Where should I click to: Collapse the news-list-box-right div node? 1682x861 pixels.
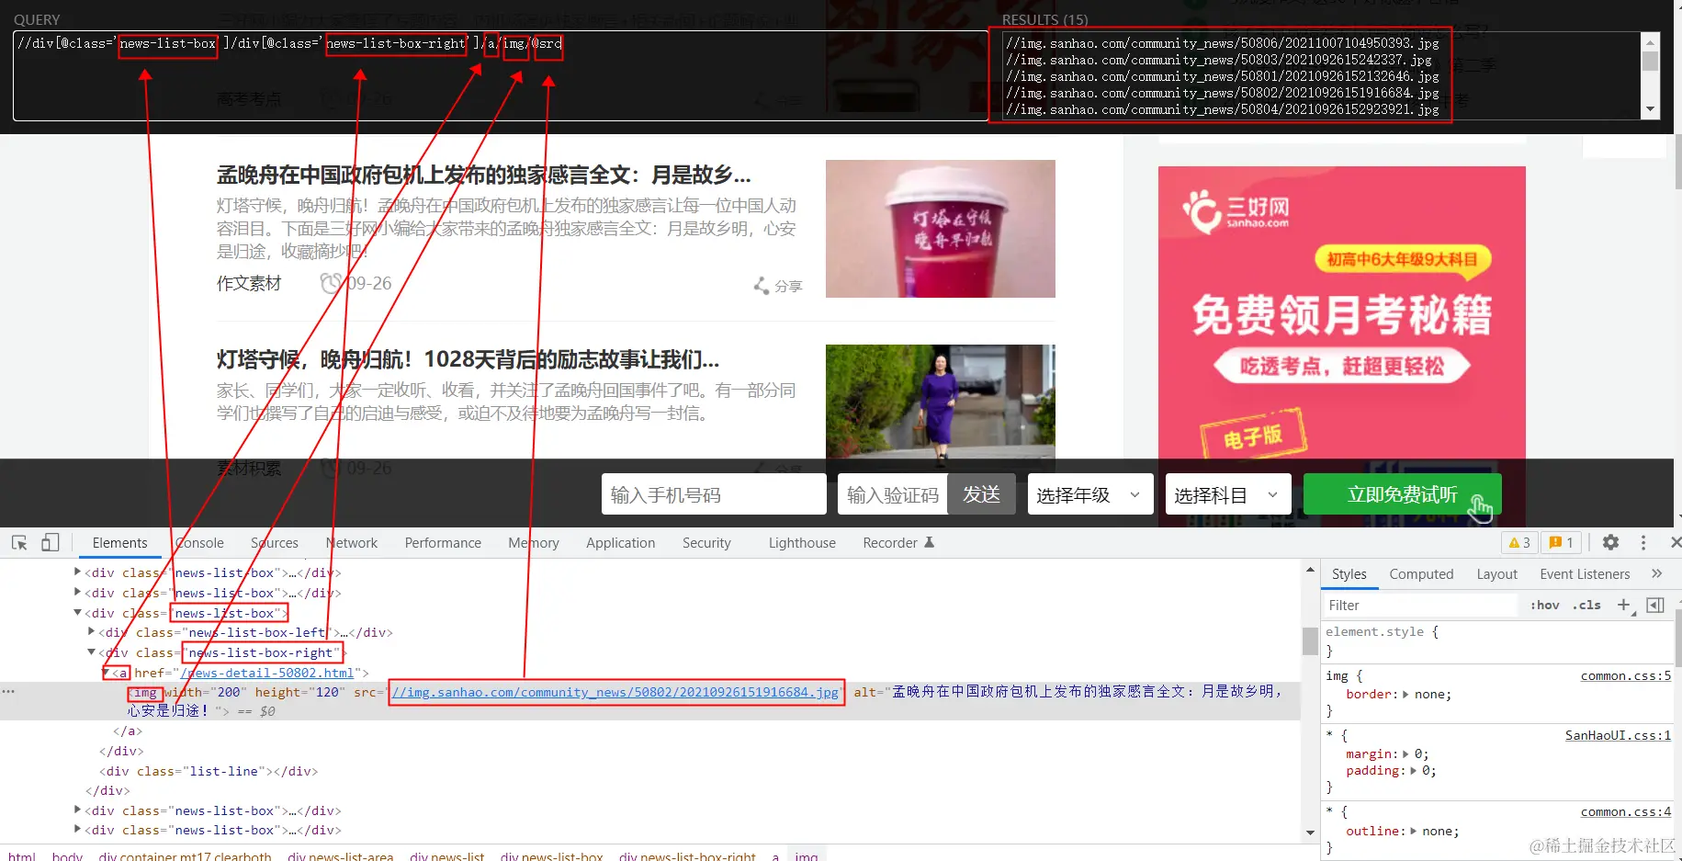92,652
